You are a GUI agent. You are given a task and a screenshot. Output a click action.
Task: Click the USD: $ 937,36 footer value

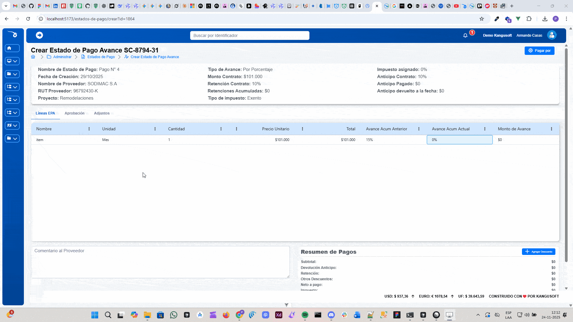point(396,296)
